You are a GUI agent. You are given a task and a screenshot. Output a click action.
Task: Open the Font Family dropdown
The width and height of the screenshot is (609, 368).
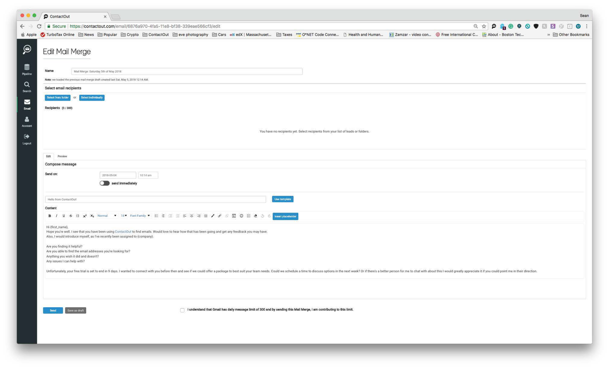coord(139,216)
